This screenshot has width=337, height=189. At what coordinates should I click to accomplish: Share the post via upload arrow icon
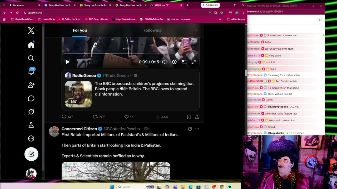[197, 117]
